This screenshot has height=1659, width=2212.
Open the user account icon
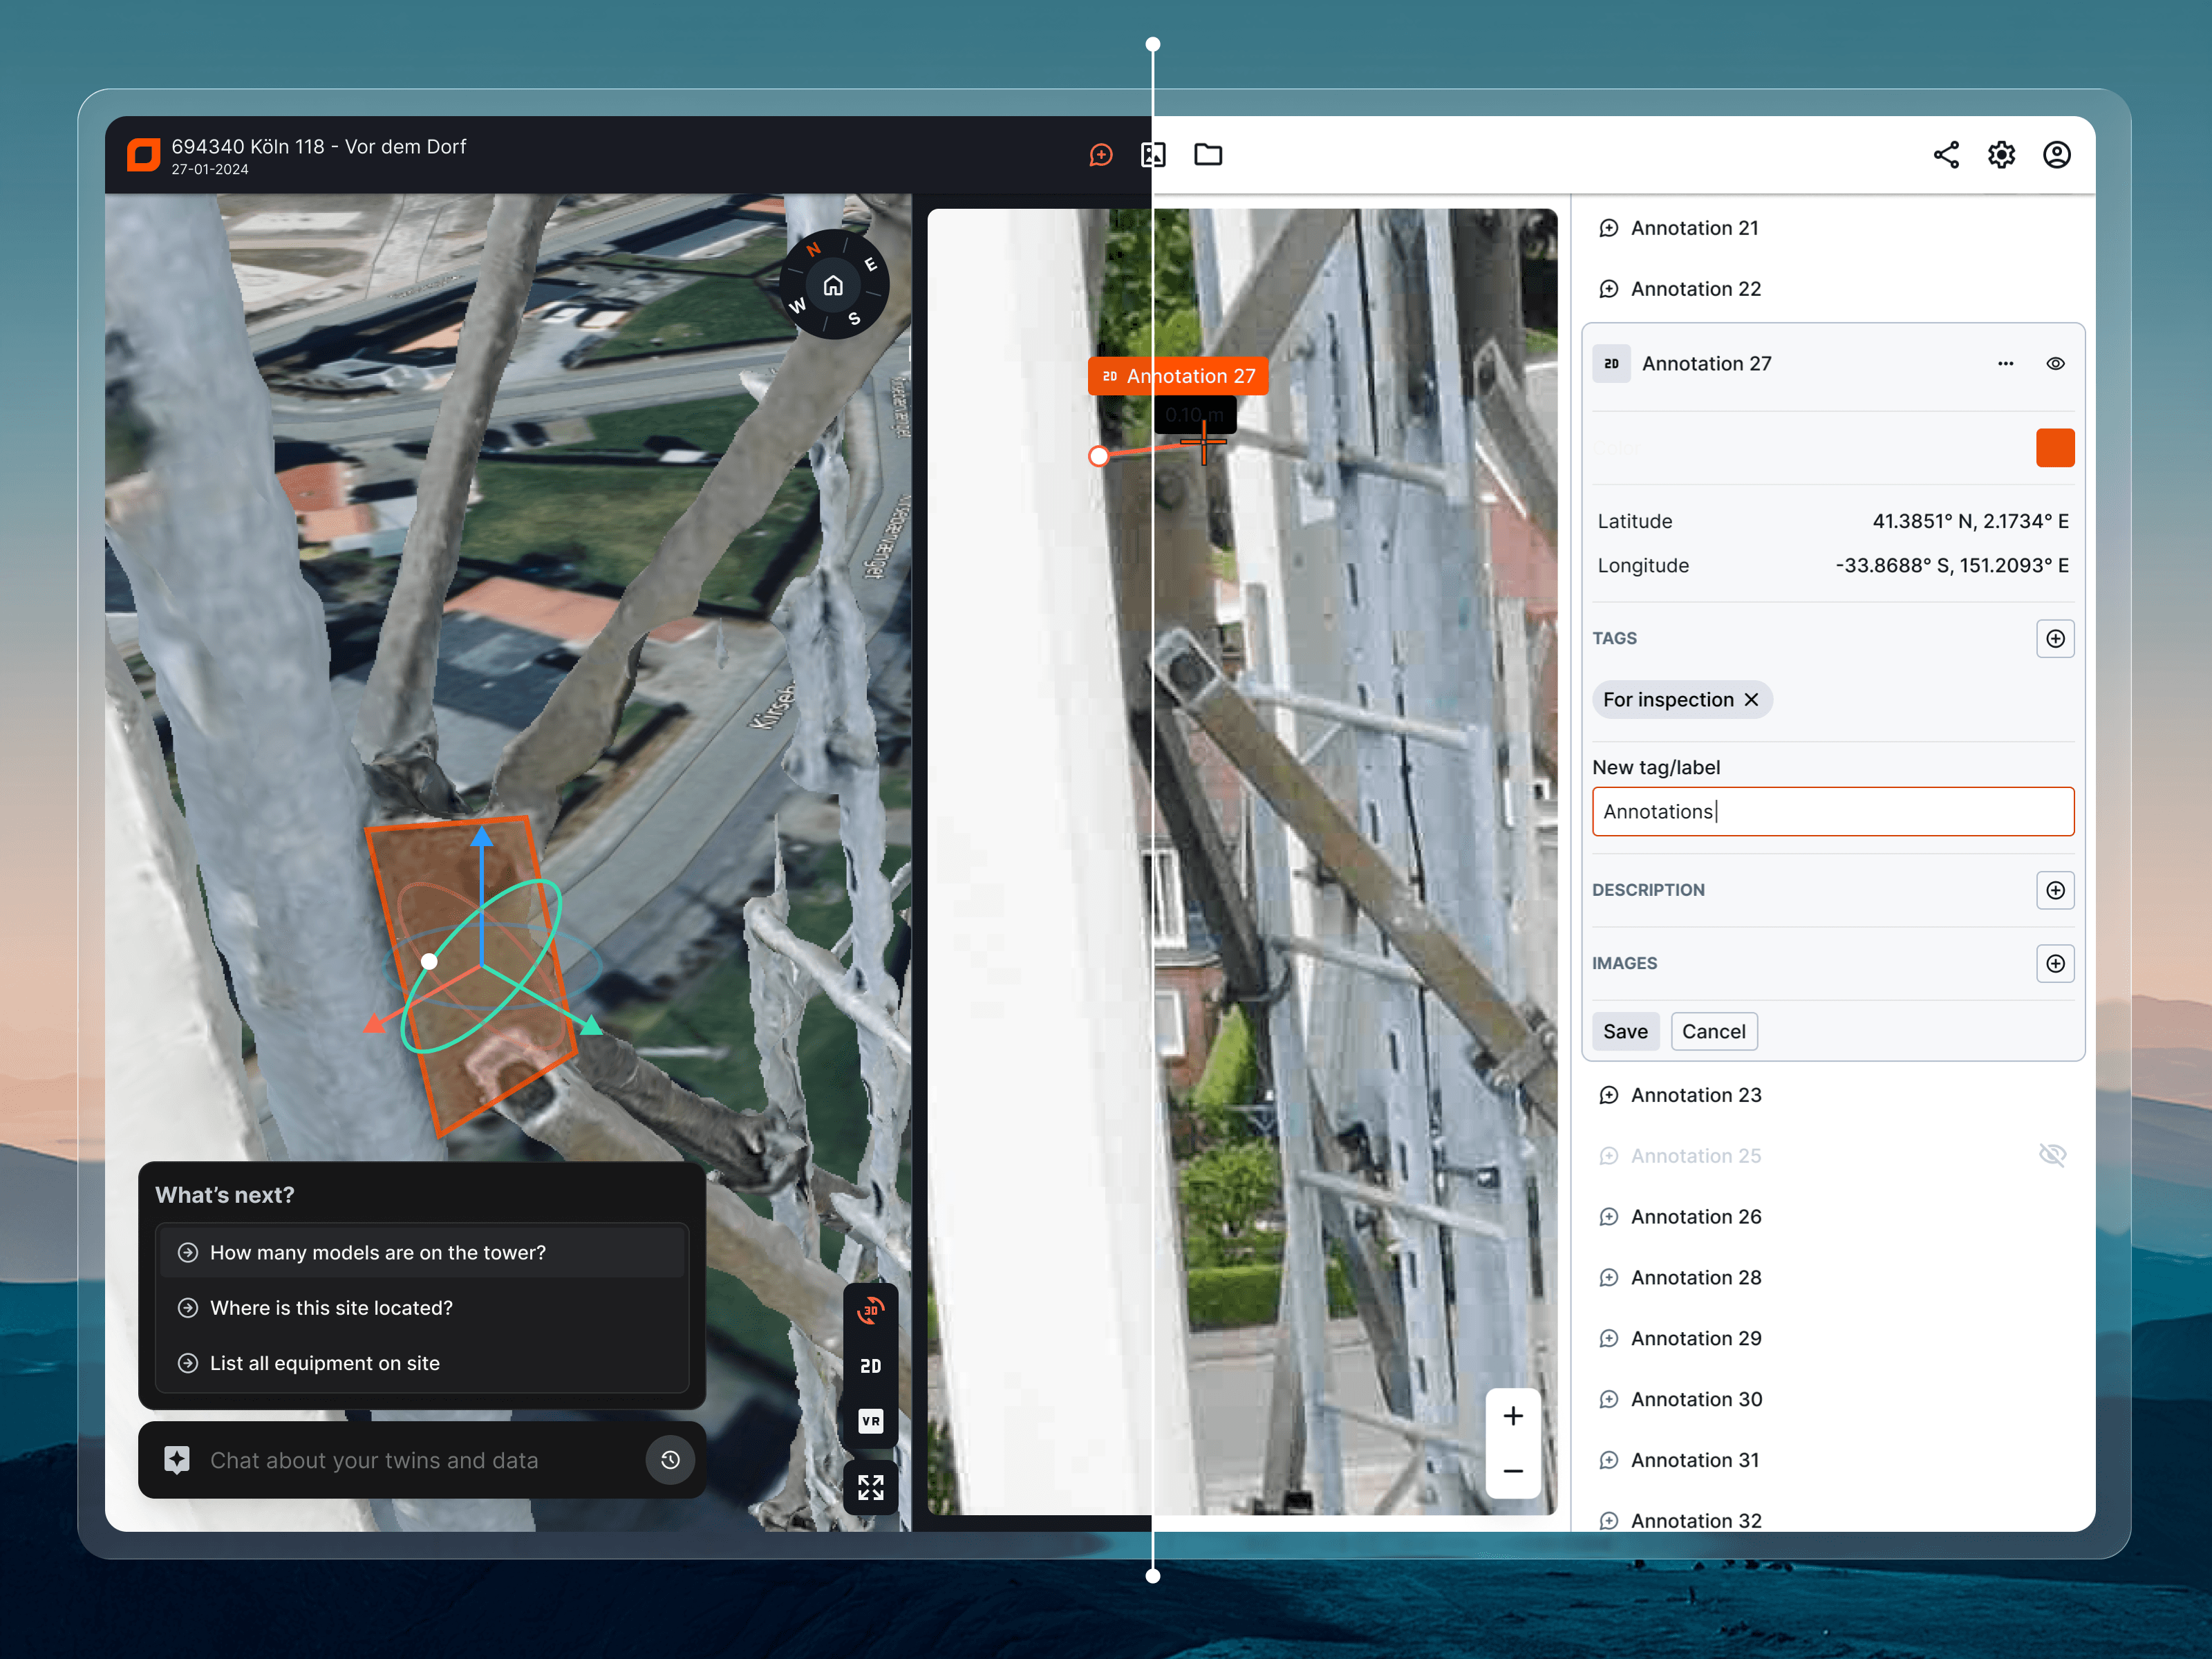[x=2056, y=155]
